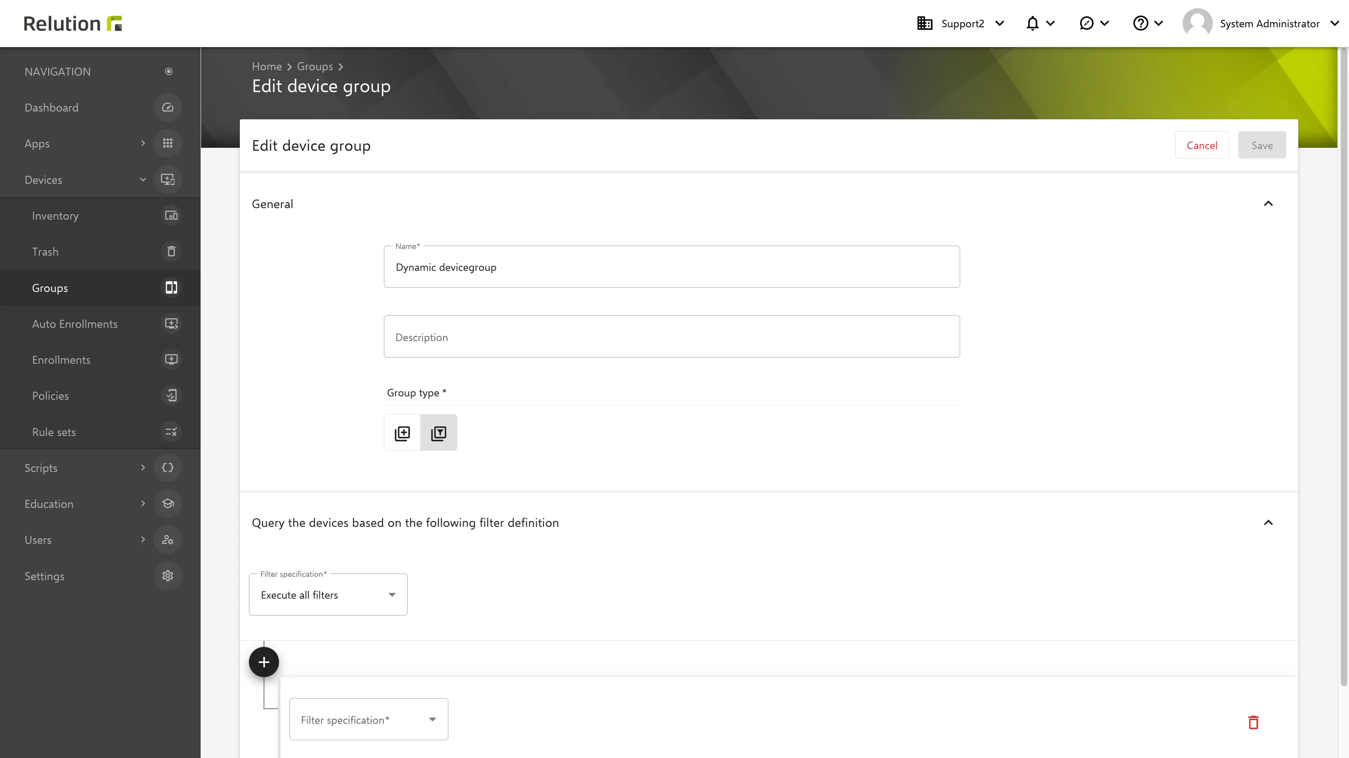
Task: Open notifications via the bell icon
Action: pyautogui.click(x=1032, y=23)
